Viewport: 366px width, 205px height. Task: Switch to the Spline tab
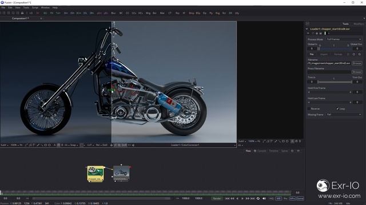(285, 151)
